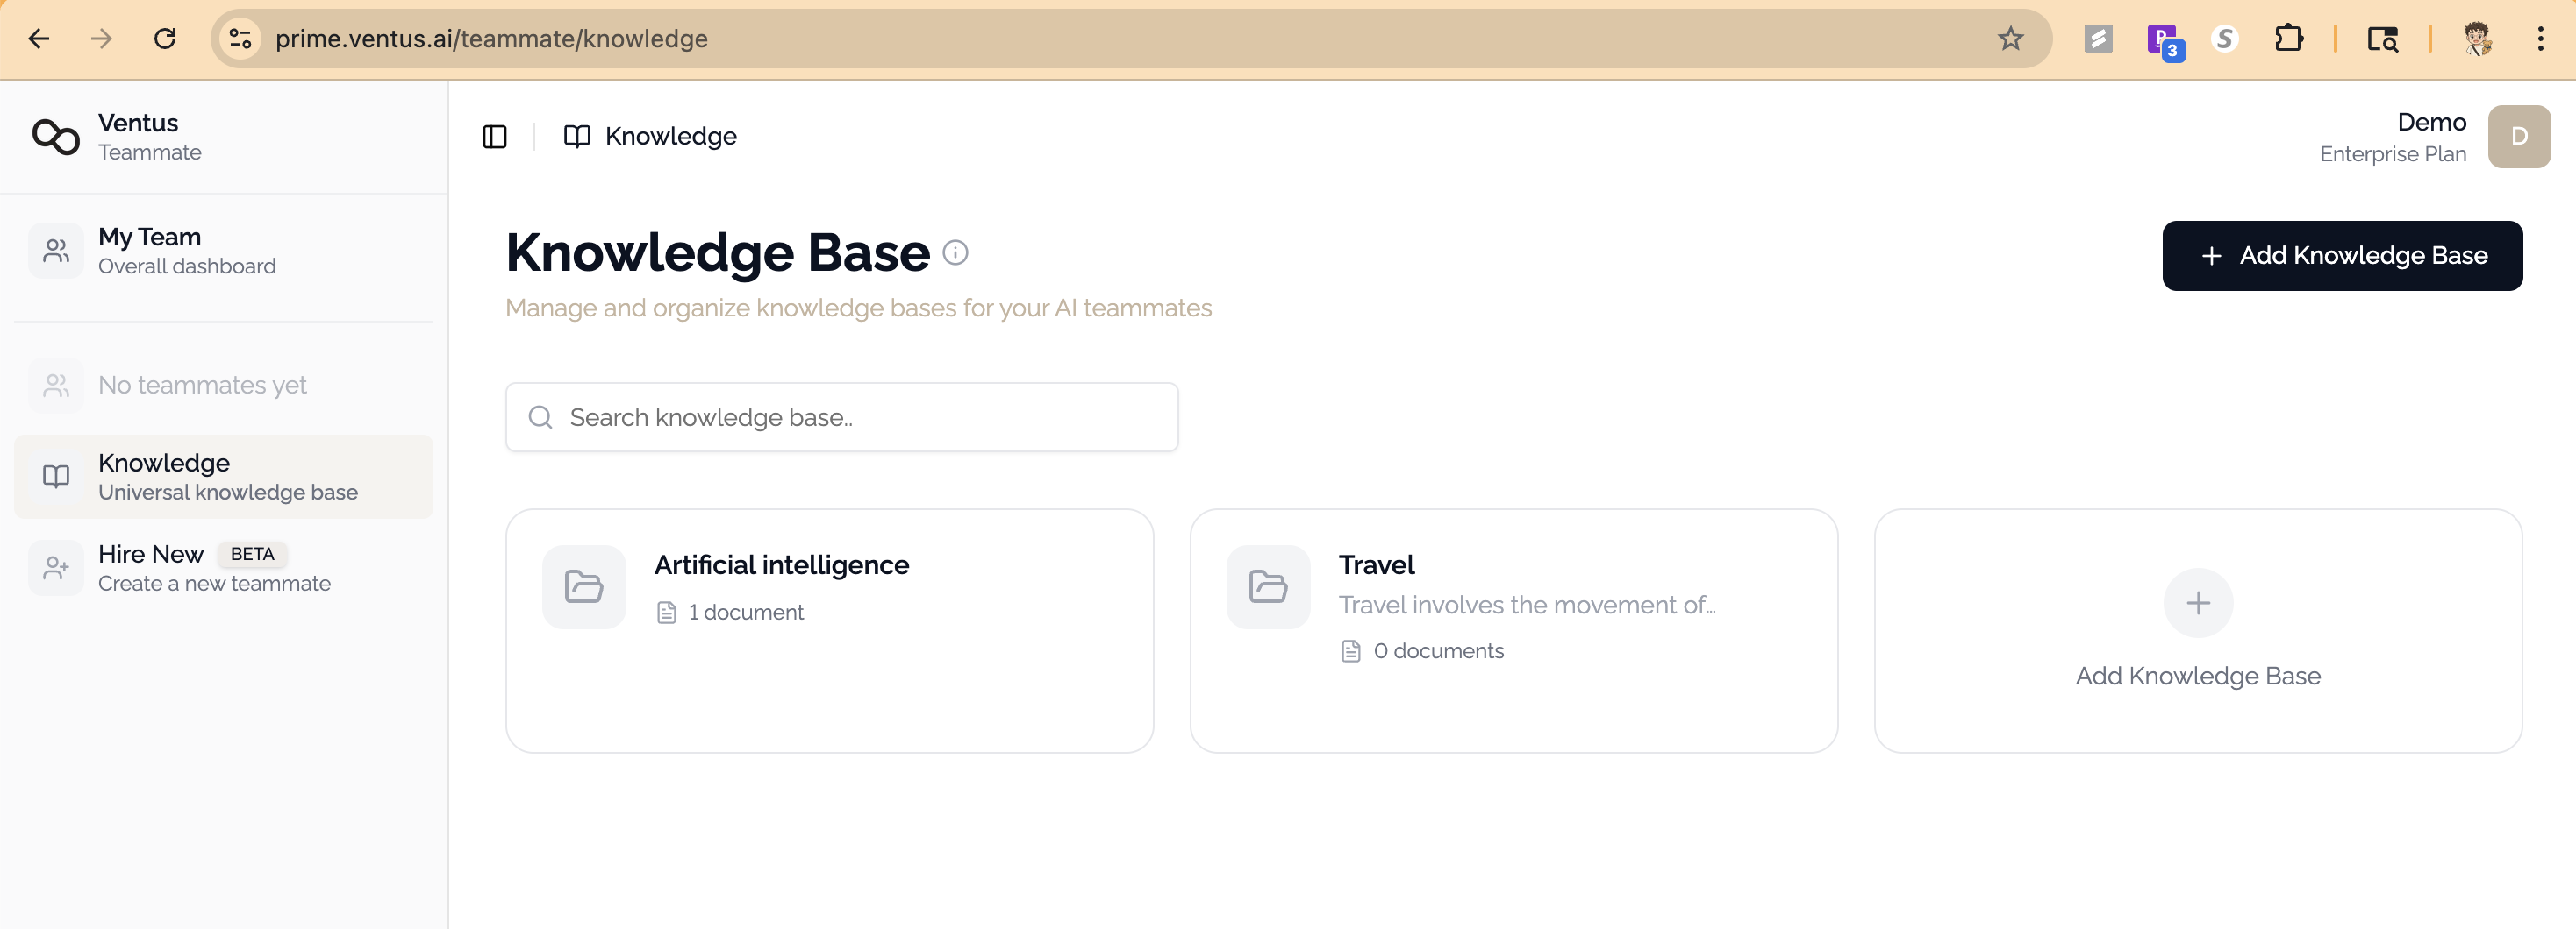Toggle the sidebar collapse panel icon
This screenshot has width=2576, height=929.
[x=494, y=136]
